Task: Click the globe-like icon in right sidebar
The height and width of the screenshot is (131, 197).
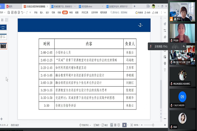Action: click(x=165, y=63)
